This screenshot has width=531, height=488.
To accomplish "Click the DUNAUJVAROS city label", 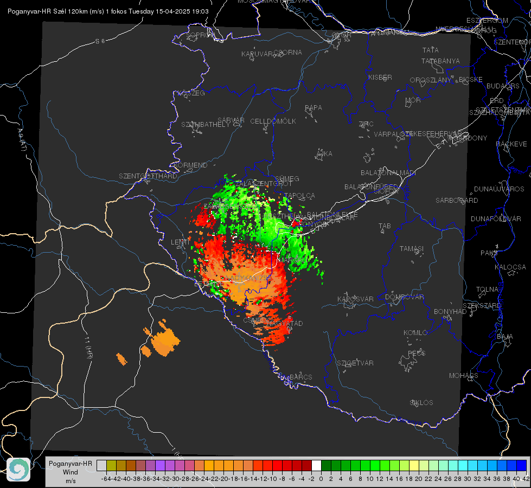I will [x=499, y=189].
